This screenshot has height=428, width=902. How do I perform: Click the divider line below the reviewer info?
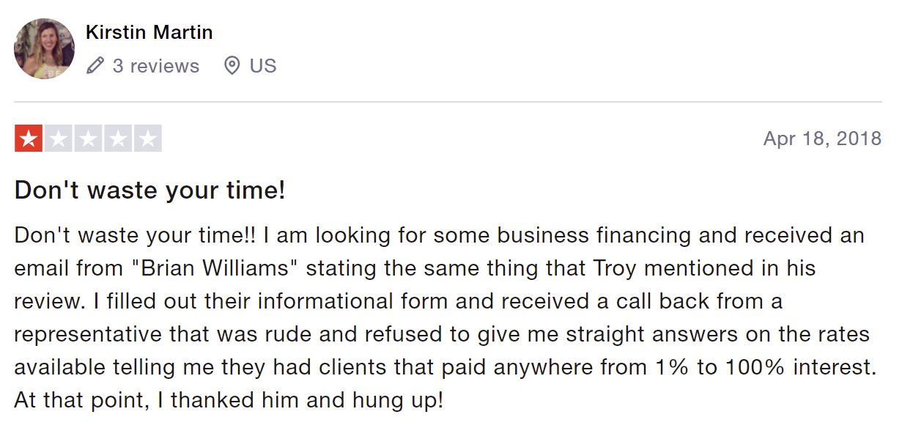click(x=448, y=102)
